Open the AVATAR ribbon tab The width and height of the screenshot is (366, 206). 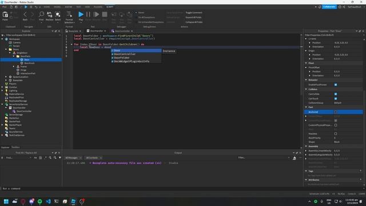click(x=69, y=7)
